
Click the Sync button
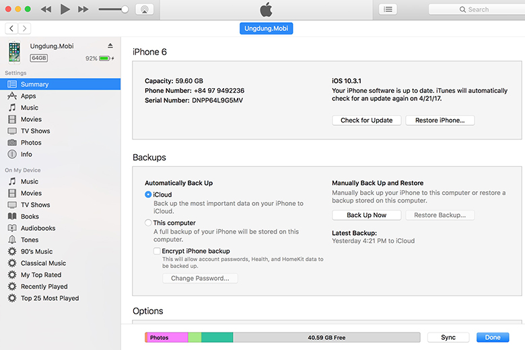(x=448, y=337)
